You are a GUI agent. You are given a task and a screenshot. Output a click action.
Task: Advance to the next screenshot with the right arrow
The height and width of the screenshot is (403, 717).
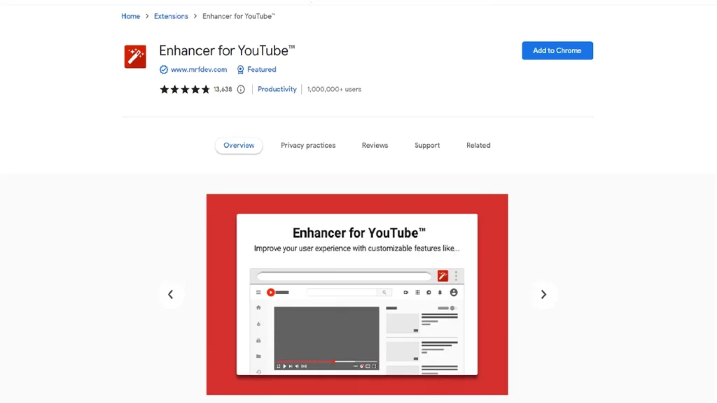[x=543, y=295]
